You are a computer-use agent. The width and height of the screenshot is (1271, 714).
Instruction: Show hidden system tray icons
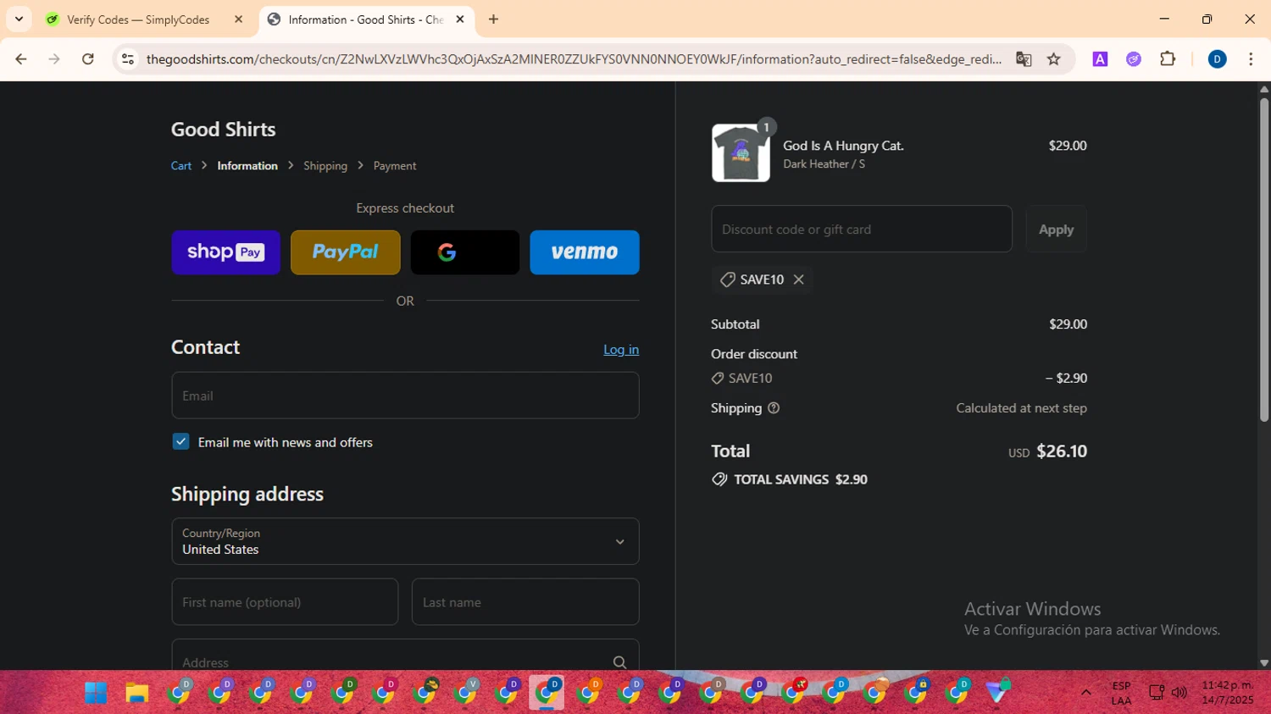click(1085, 693)
